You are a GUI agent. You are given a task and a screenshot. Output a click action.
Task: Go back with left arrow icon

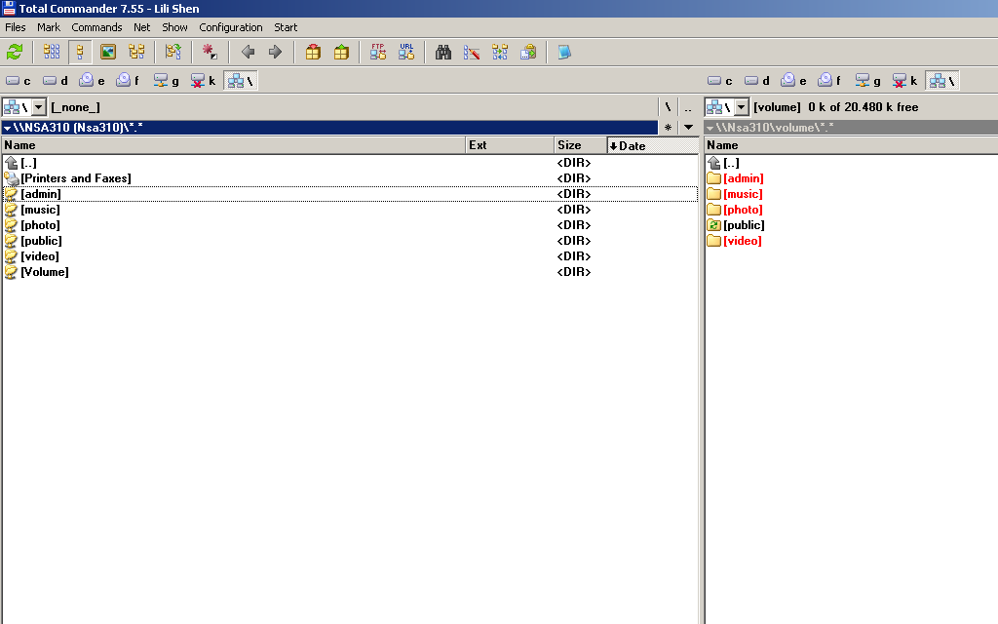[x=248, y=53]
